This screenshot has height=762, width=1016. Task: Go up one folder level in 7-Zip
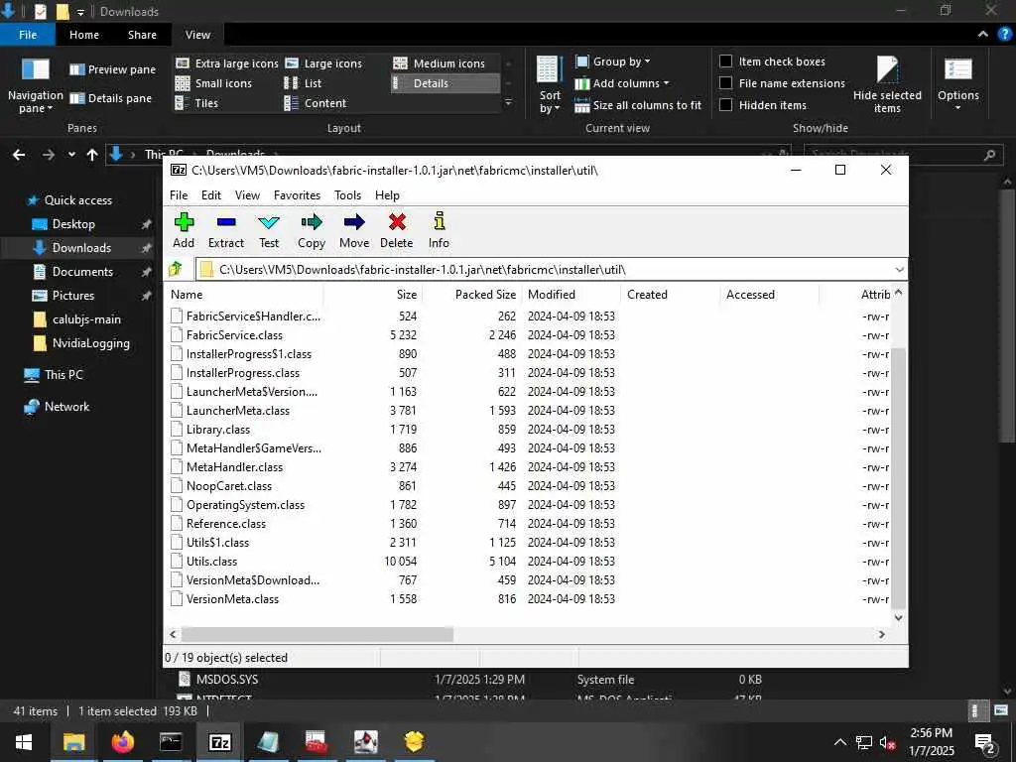tap(176, 269)
